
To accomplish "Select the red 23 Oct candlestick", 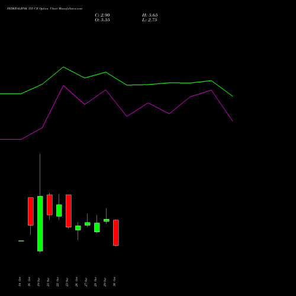I will 69,211.
